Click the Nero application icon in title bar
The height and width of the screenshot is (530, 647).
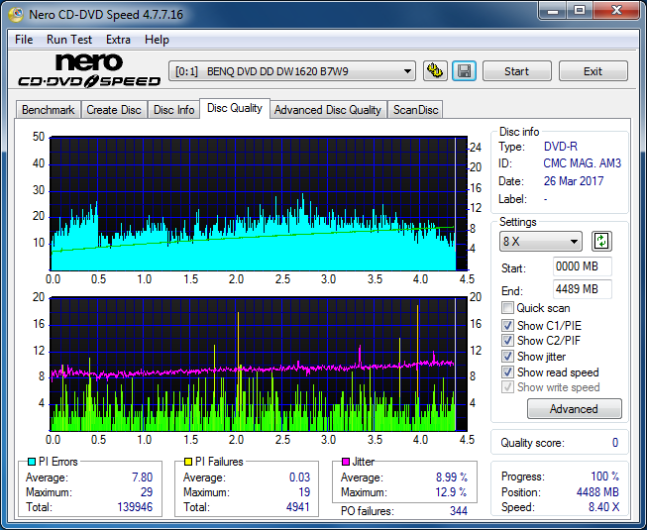17,15
